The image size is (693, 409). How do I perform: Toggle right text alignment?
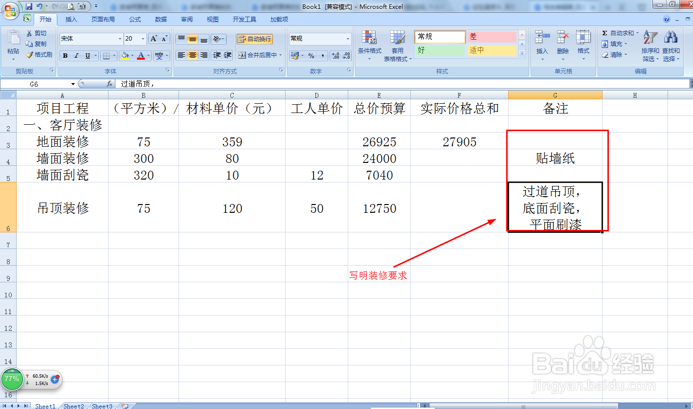[x=204, y=55]
